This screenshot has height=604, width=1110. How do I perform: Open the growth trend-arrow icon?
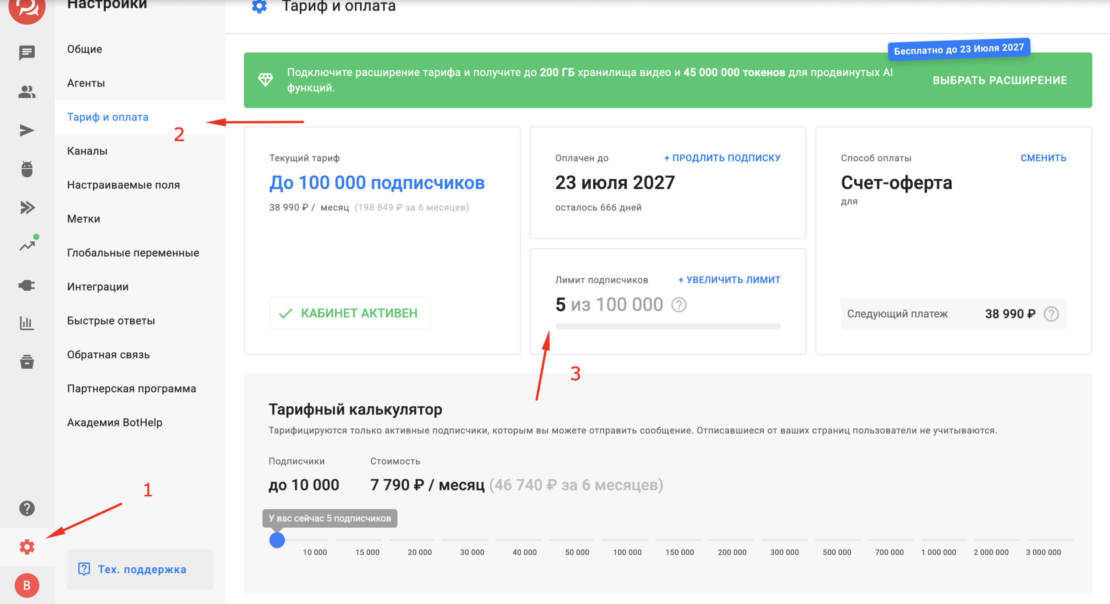pos(27,246)
